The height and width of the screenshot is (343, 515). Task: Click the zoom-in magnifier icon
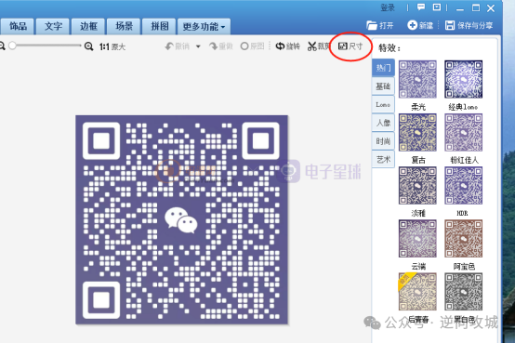point(88,46)
